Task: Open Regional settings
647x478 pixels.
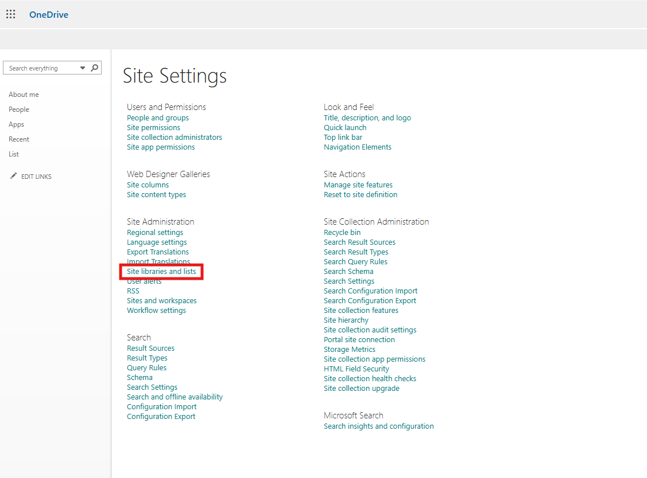Action: [x=155, y=232]
